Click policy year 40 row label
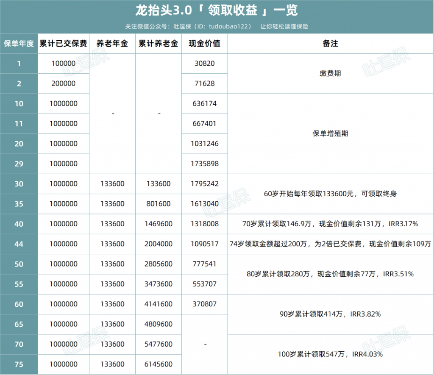Viewport: 434px width, 375px height. pyautogui.click(x=19, y=224)
